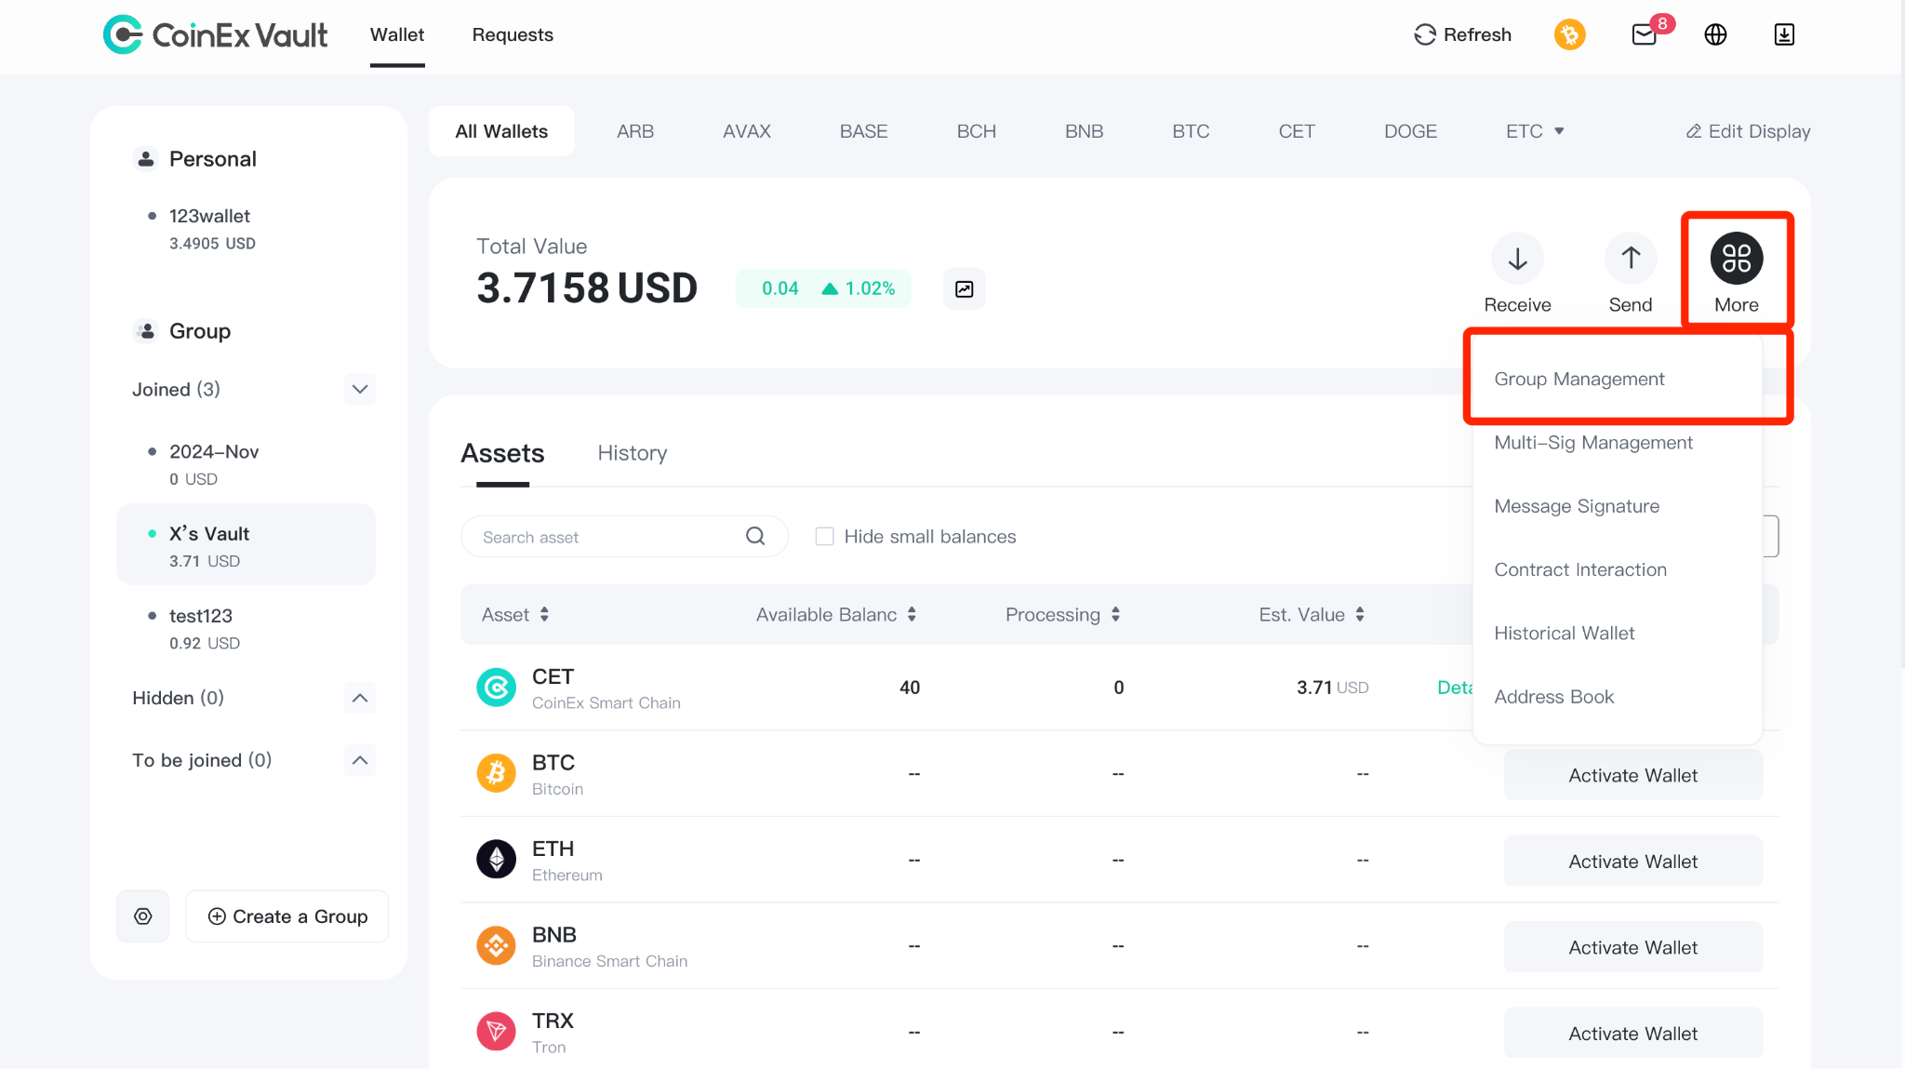Activate Wallet for ETH row
This screenshot has height=1069, width=1905.
(x=1632, y=862)
